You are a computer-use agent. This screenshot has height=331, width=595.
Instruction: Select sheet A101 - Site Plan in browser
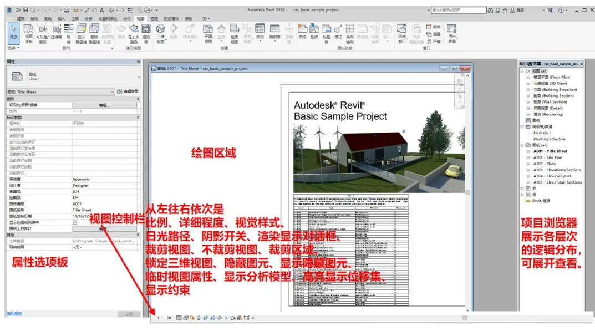click(x=547, y=157)
